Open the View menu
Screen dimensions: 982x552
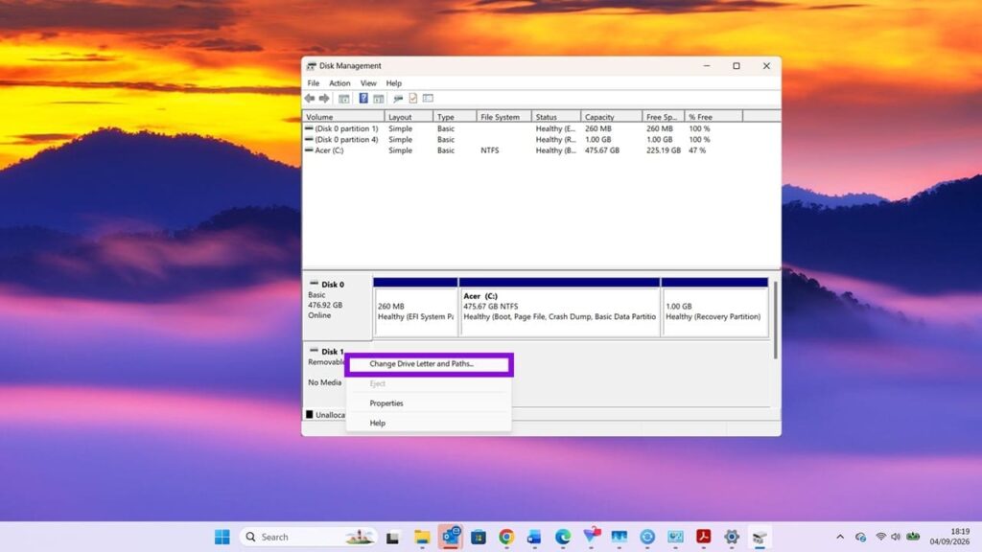pyautogui.click(x=368, y=83)
